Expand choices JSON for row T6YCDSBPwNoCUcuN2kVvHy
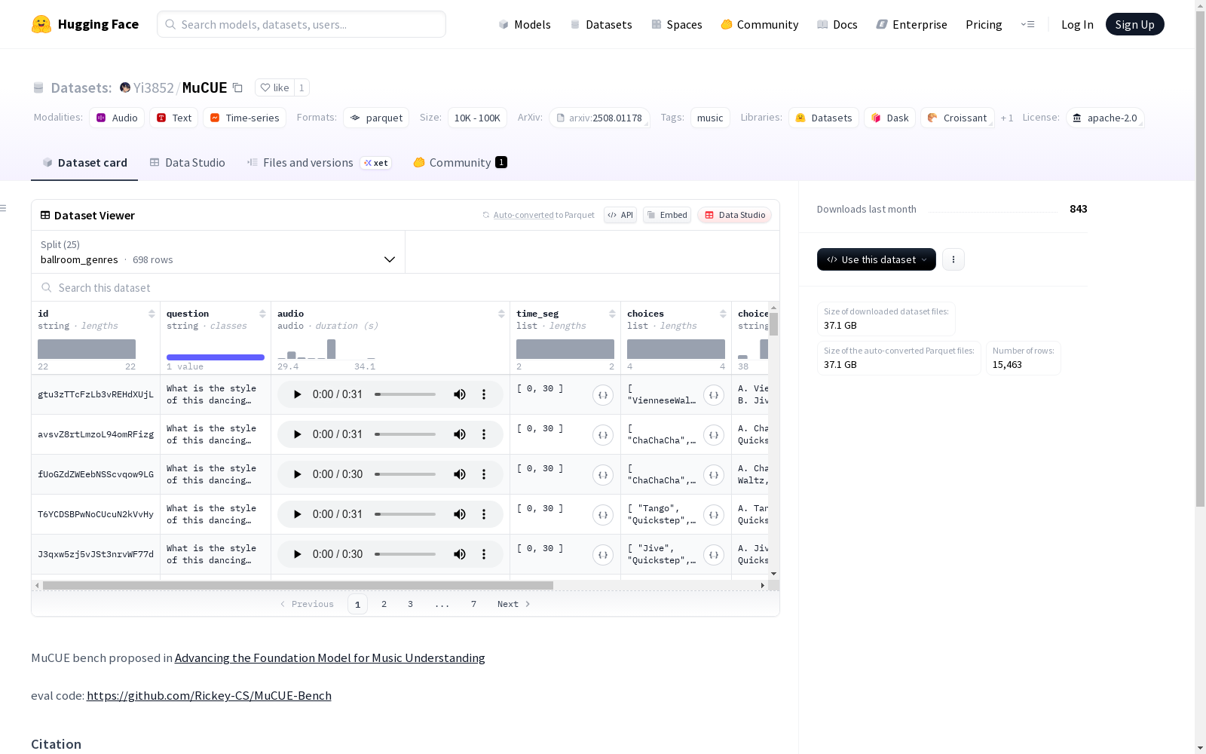The image size is (1206, 754). [x=714, y=515]
